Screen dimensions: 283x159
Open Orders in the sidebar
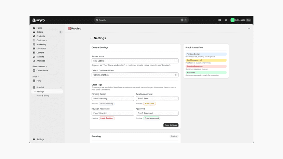pos(40,32)
